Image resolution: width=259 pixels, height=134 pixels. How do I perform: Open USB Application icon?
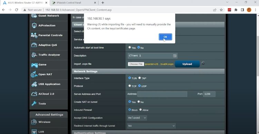[x=34, y=84]
